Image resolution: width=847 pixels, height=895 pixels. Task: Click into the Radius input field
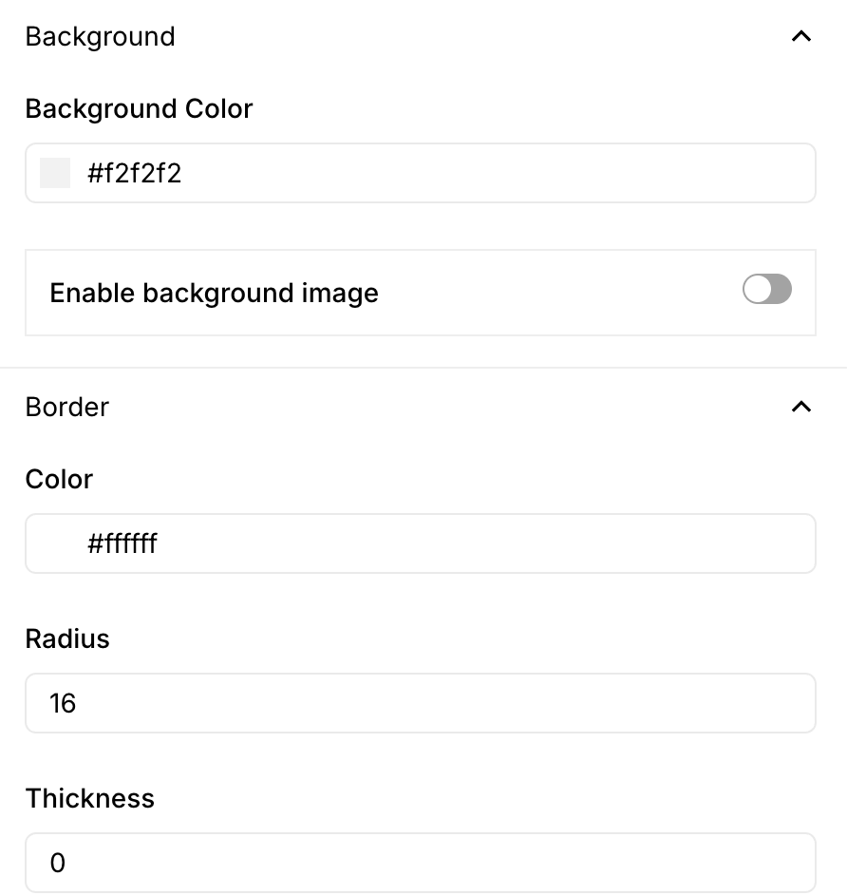pyautogui.click(x=420, y=703)
